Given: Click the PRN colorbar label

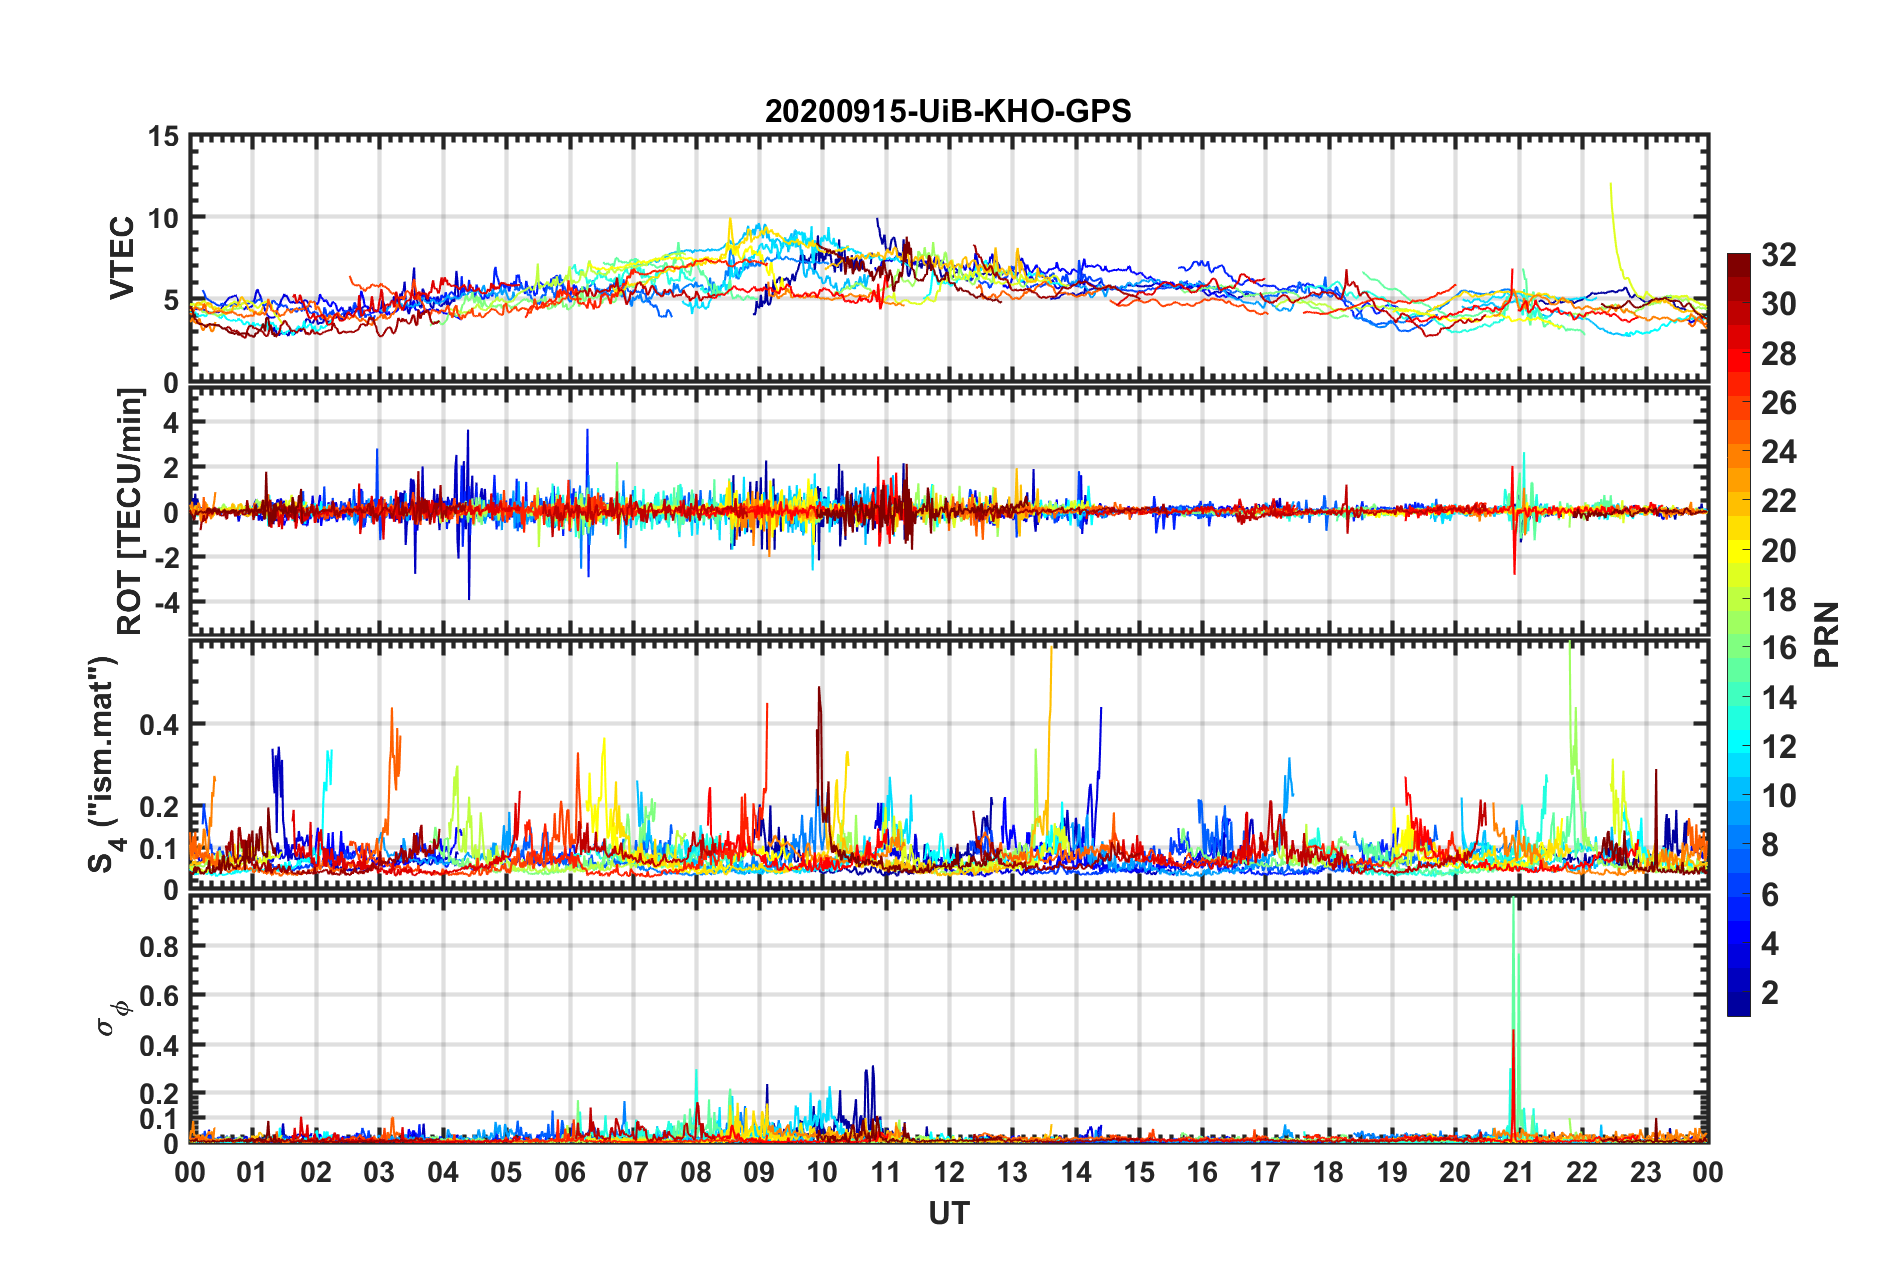Looking at the screenshot, I should click(1827, 634).
